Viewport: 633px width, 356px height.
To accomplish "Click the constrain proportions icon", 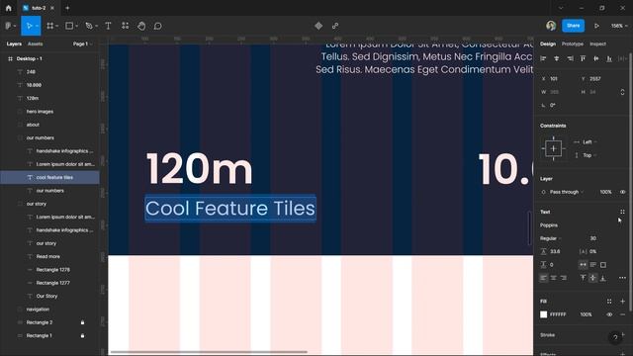I will click(622, 92).
